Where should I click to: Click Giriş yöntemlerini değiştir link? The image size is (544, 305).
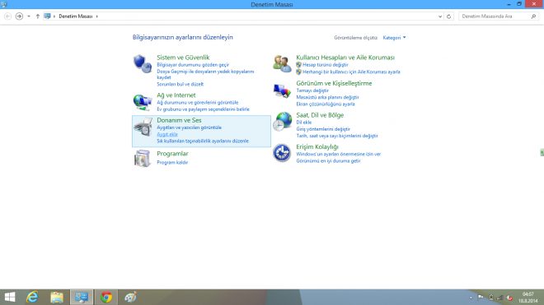(x=323, y=129)
